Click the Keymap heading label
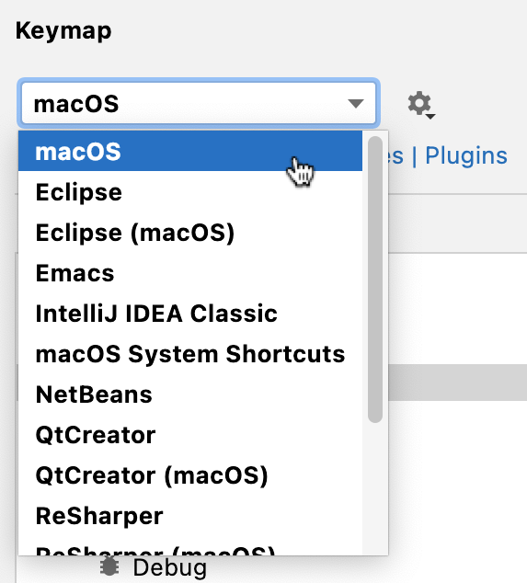The width and height of the screenshot is (527, 583). pos(63,31)
